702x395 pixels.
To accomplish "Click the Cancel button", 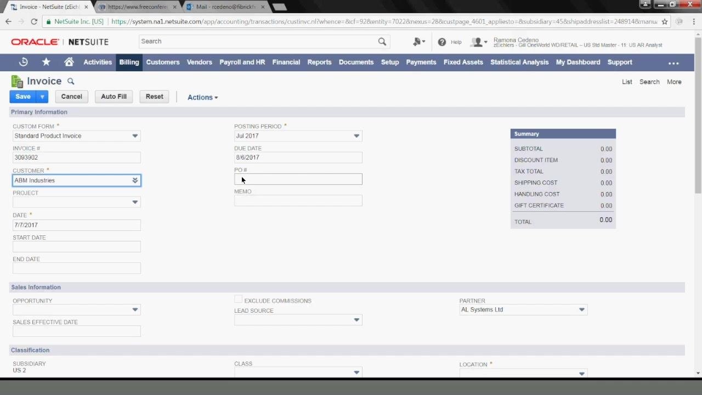I will [71, 97].
